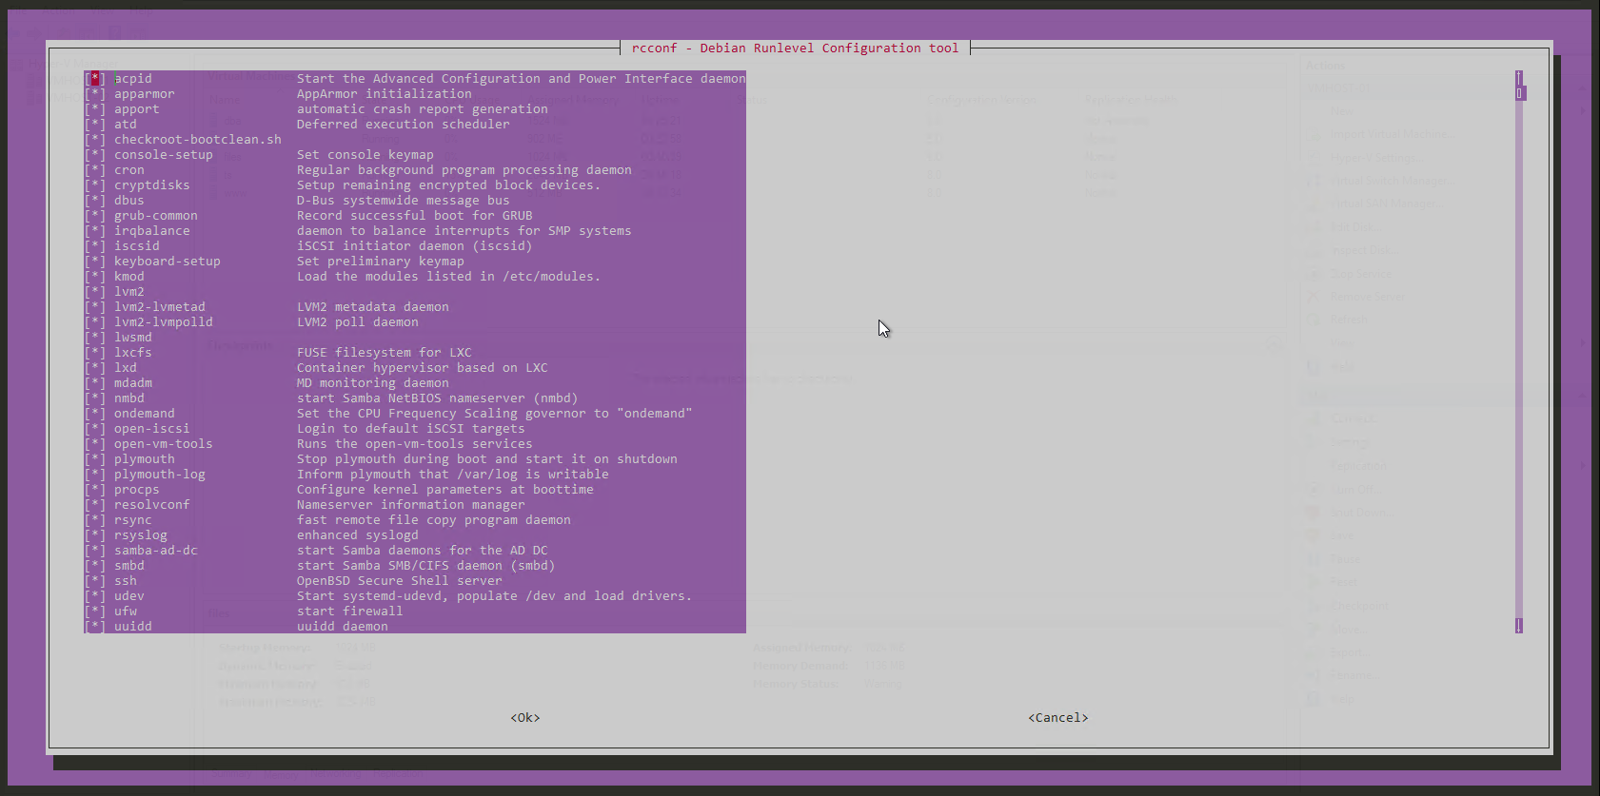Click the service list scrollbar thumb
Screen dimensions: 1600x796
[x=1520, y=93]
